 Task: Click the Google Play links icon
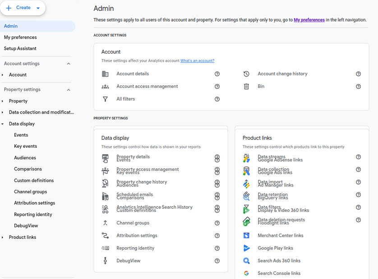coord(246,248)
